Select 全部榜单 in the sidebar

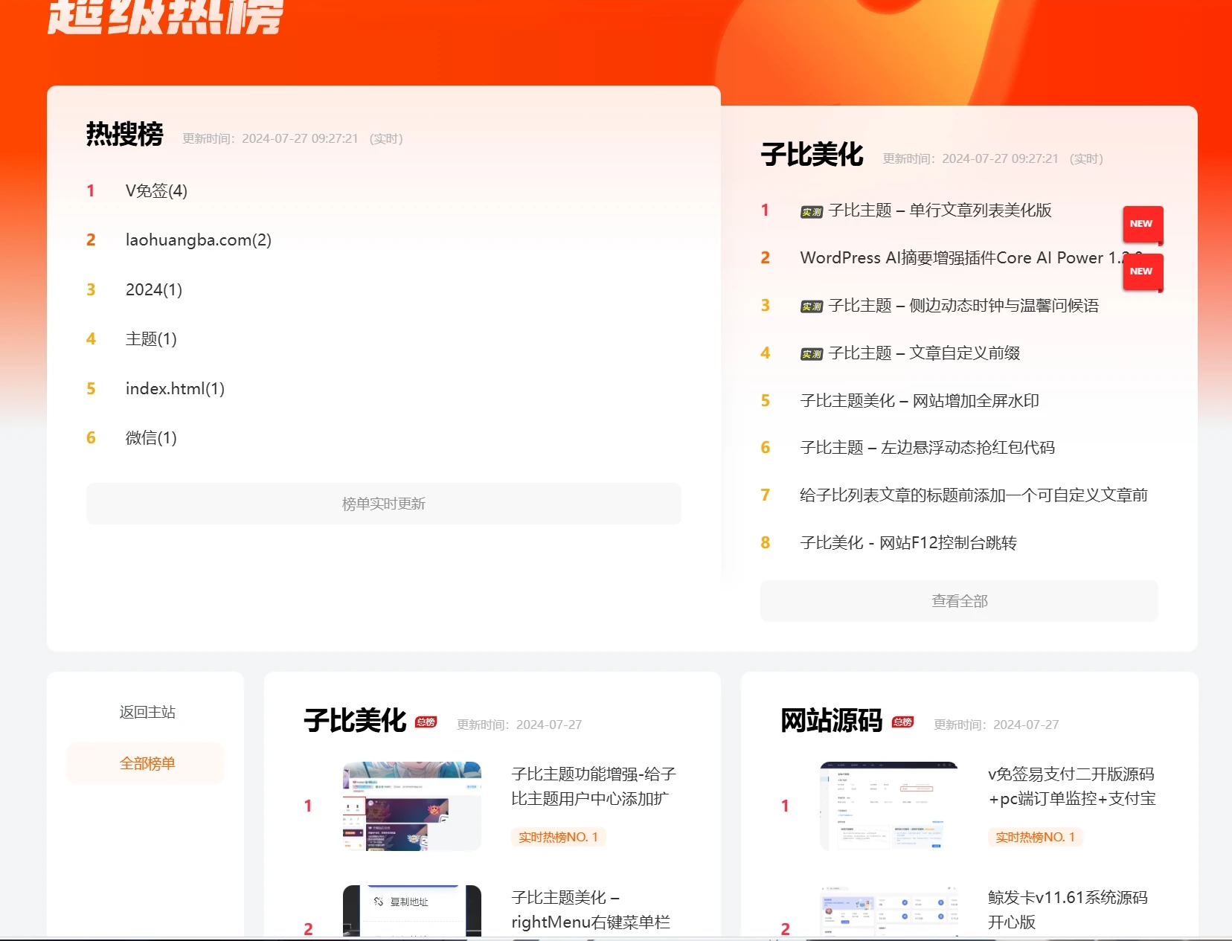[146, 762]
